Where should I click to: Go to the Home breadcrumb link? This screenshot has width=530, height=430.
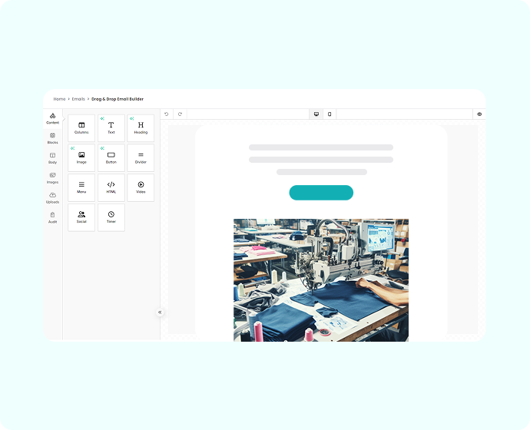pyautogui.click(x=59, y=99)
